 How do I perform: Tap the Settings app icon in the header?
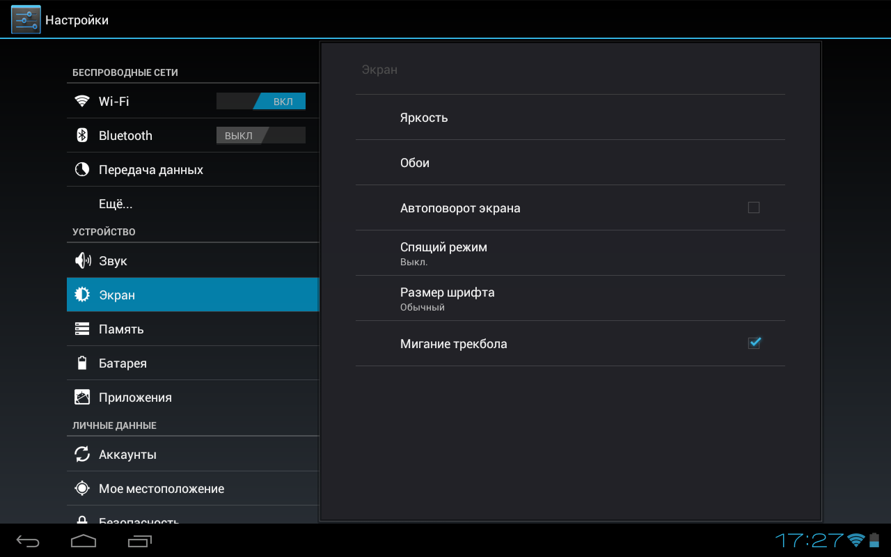pyautogui.click(x=26, y=19)
